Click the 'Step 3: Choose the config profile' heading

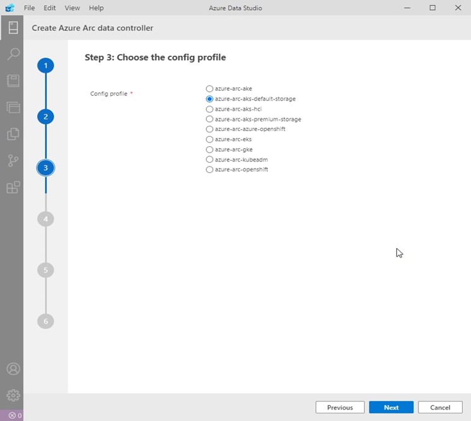[x=156, y=57]
